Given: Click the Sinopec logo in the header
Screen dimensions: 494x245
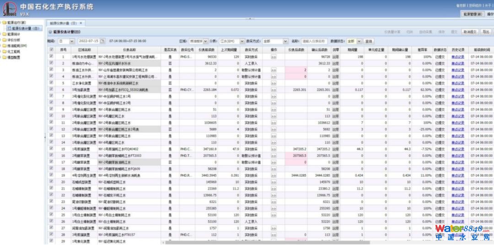Looking at the screenshot, I should pyautogui.click(x=9, y=8).
